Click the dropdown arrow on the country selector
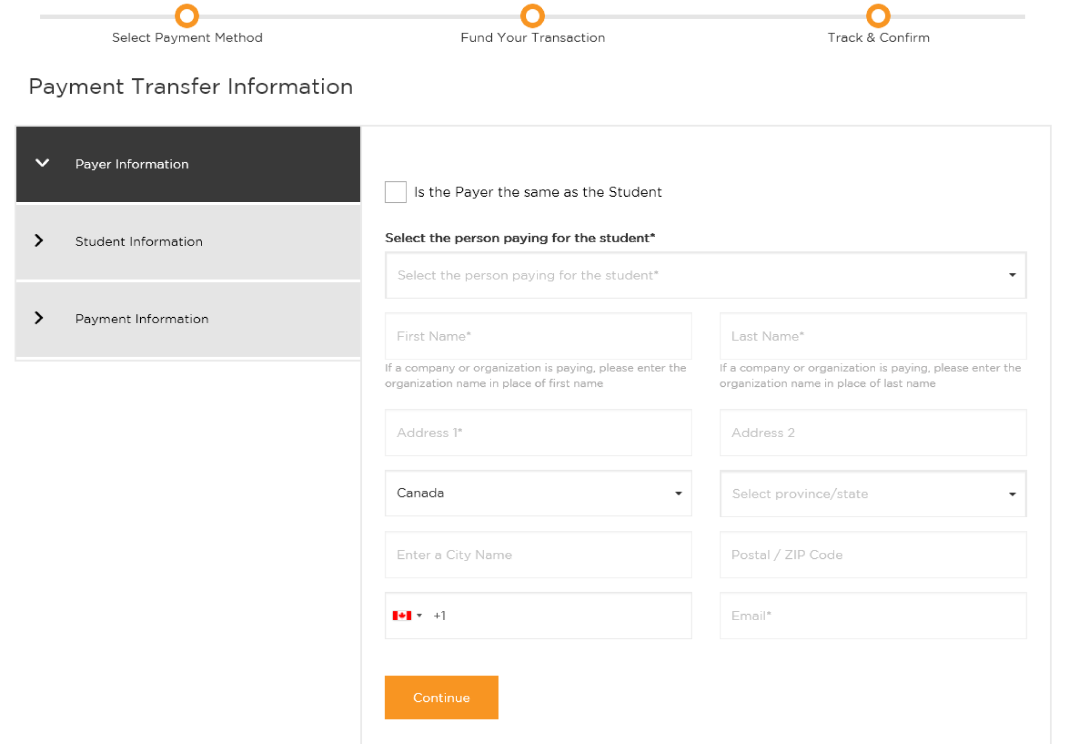The height and width of the screenshot is (744, 1068). click(679, 493)
